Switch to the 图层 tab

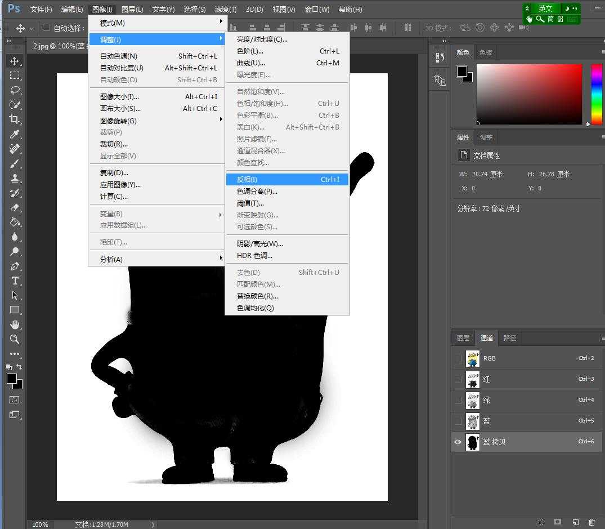463,338
